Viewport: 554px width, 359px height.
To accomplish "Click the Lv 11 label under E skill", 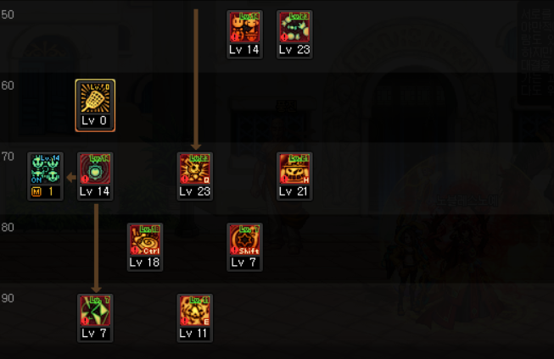I will tap(193, 334).
